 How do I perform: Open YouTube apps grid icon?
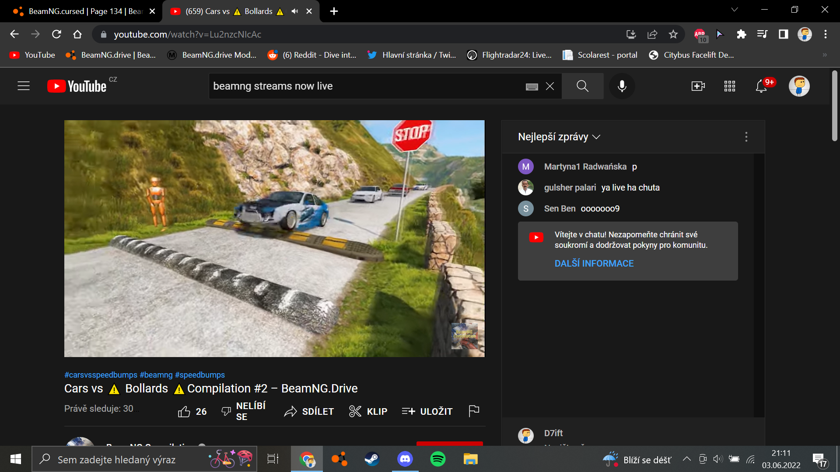(x=729, y=86)
